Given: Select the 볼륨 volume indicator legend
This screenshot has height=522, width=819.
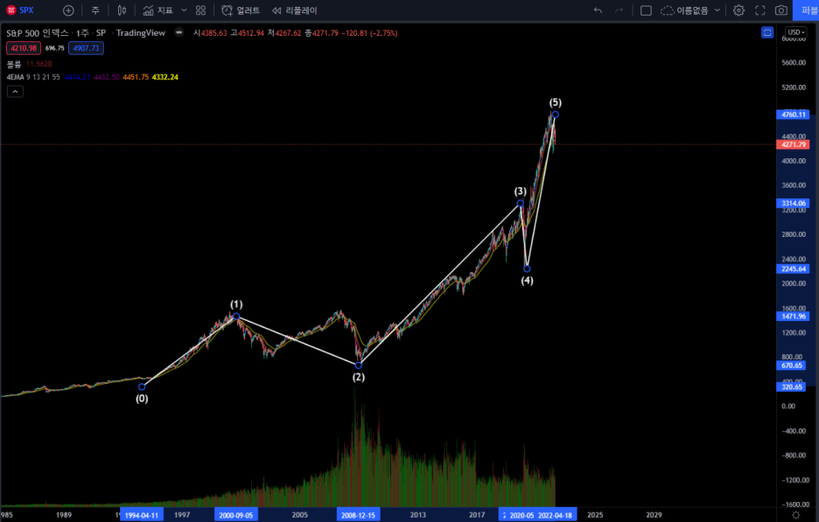Looking at the screenshot, I should pos(14,64).
